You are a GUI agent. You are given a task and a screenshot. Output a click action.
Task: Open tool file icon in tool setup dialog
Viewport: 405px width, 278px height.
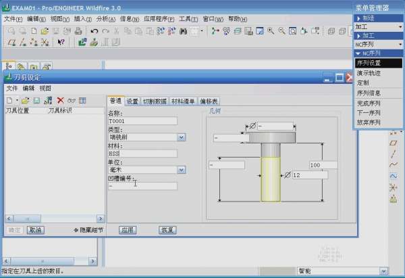pyautogui.click(x=26, y=100)
